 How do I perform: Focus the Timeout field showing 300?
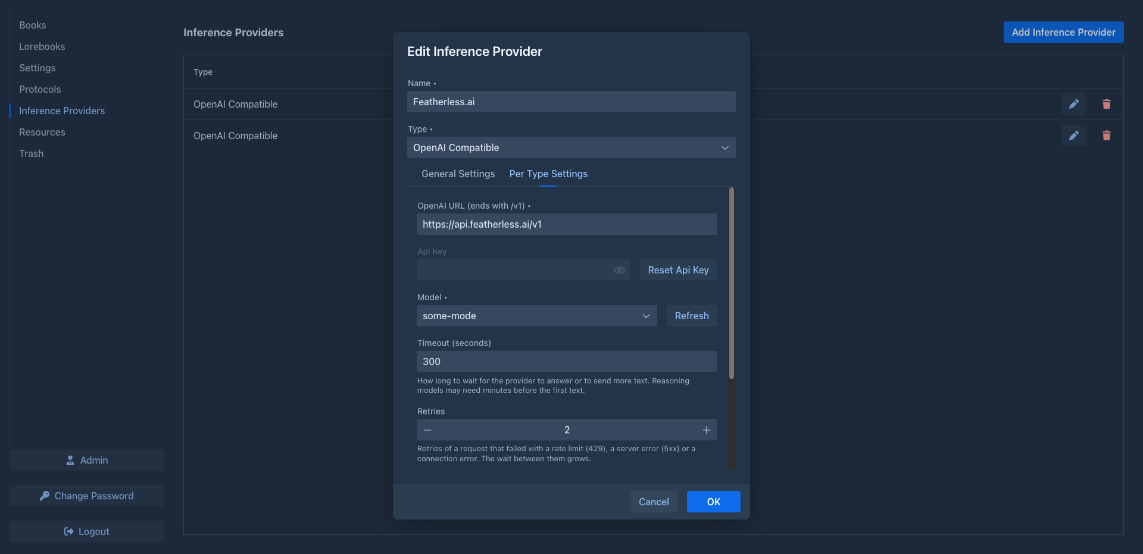click(567, 361)
